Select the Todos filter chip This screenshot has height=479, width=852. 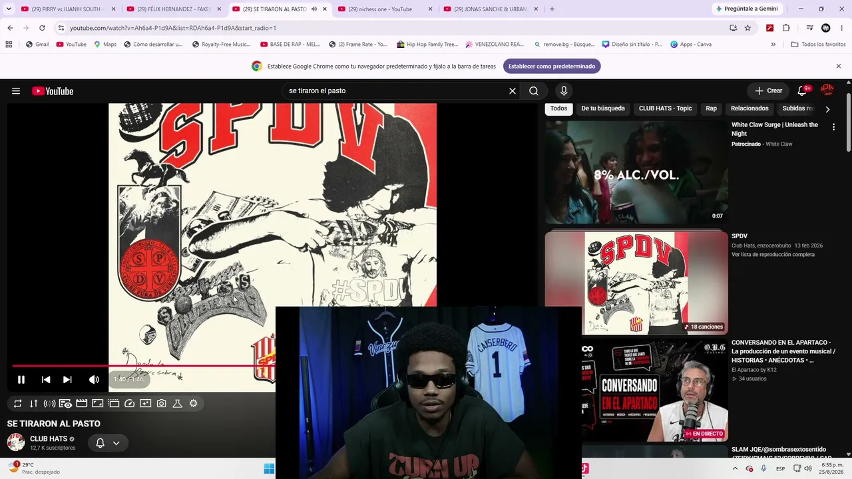(559, 108)
